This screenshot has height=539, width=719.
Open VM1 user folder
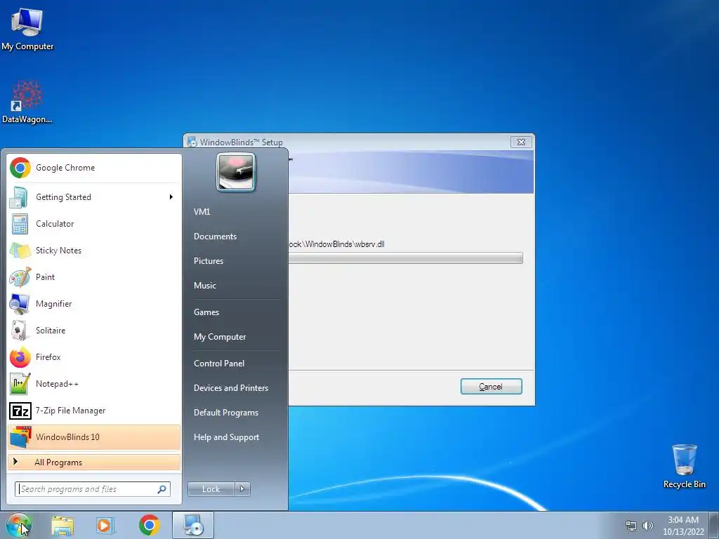tap(202, 212)
